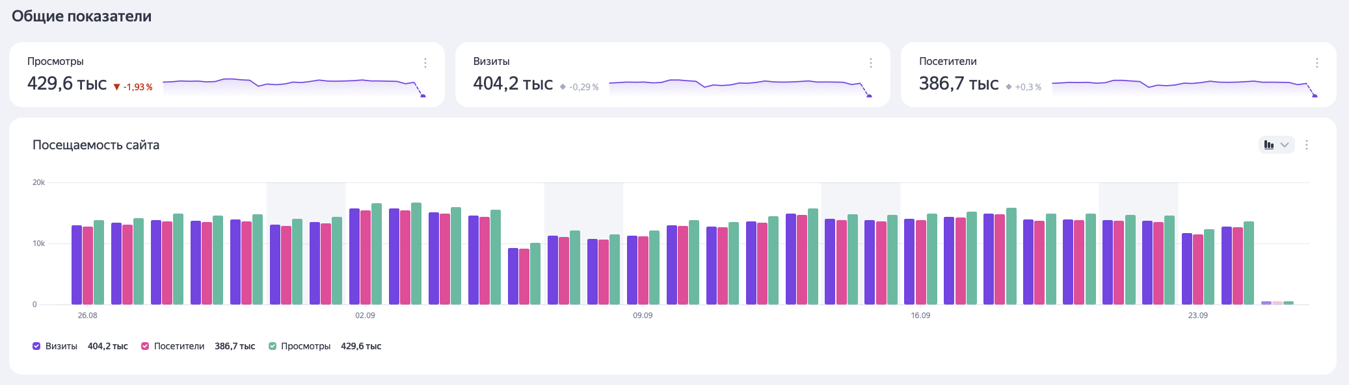Click the 02.09 axis date label
The width and height of the screenshot is (1349, 385).
[365, 316]
